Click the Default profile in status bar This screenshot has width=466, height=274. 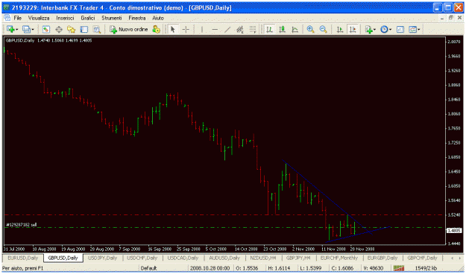click(148, 268)
